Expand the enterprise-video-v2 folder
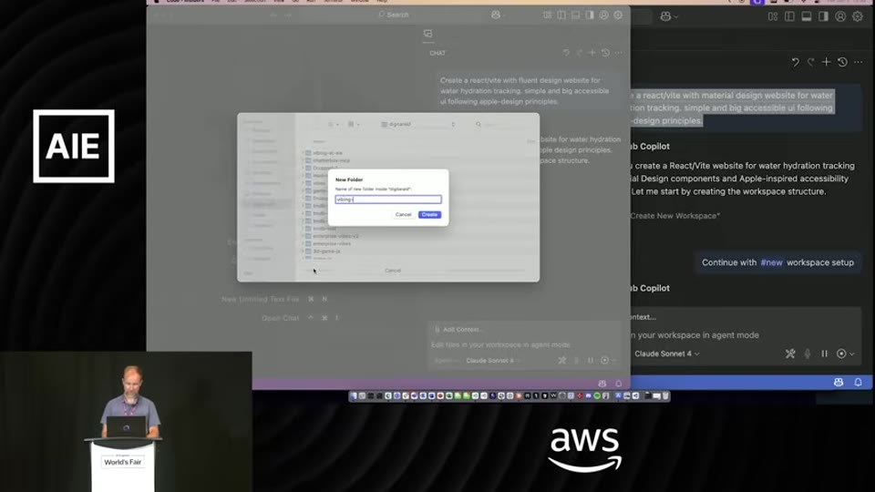The image size is (875, 492). pyautogui.click(x=303, y=236)
